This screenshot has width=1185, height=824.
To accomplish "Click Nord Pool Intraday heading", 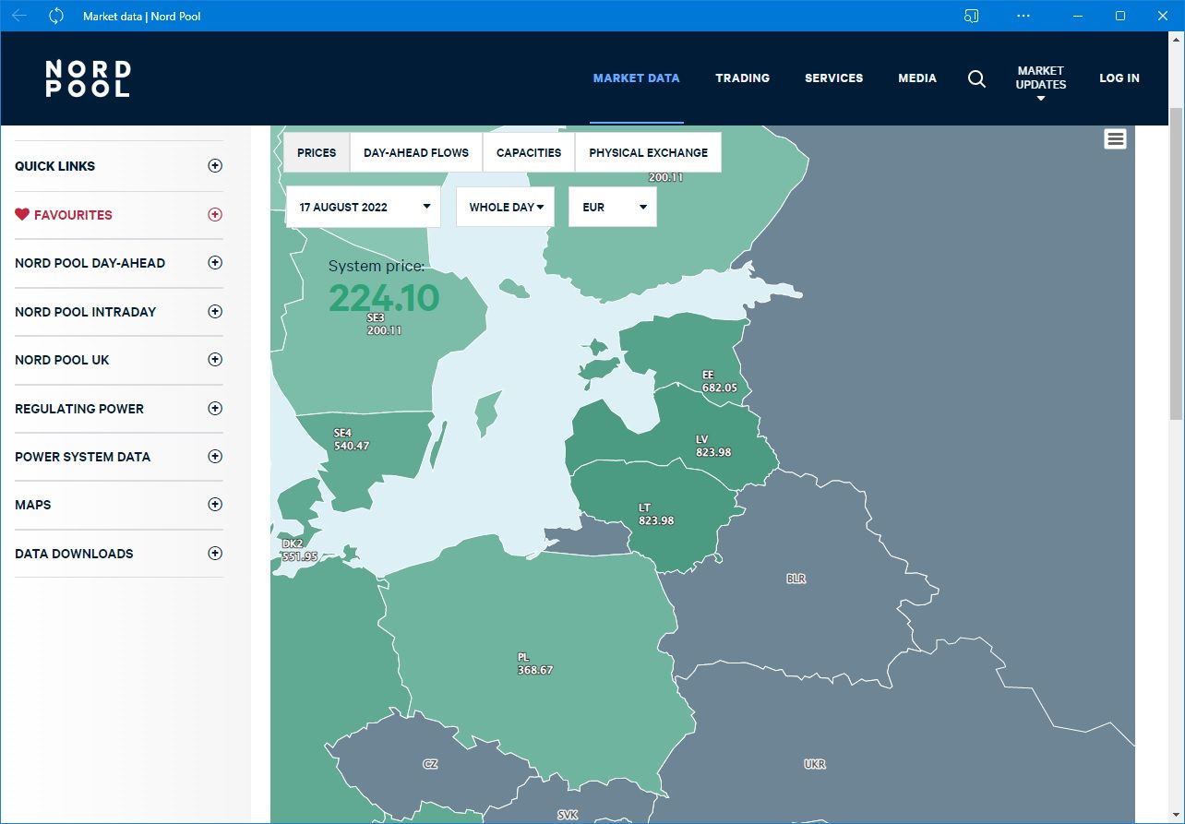I will [x=86, y=312].
